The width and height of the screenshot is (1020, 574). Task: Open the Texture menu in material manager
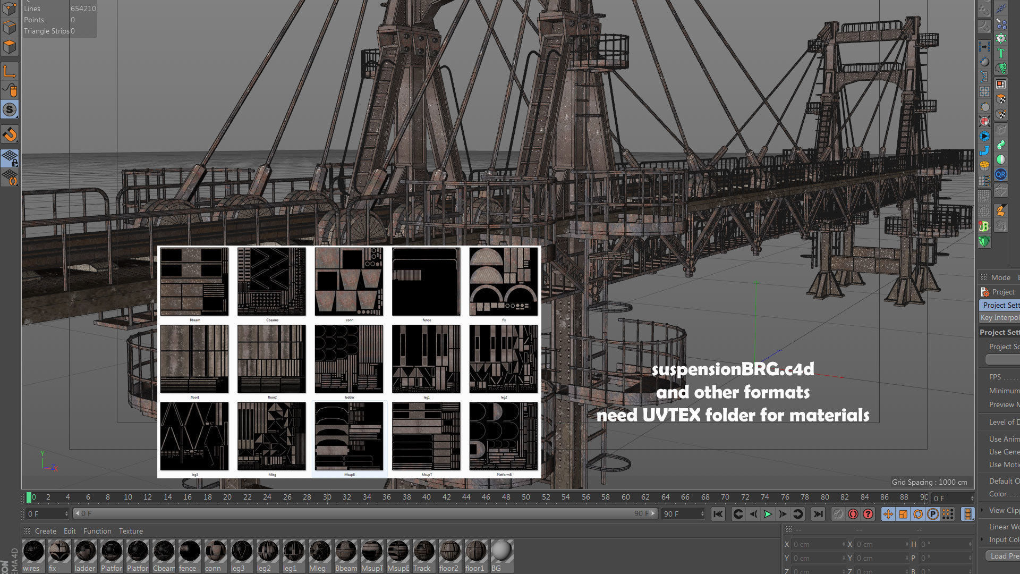pyautogui.click(x=131, y=531)
